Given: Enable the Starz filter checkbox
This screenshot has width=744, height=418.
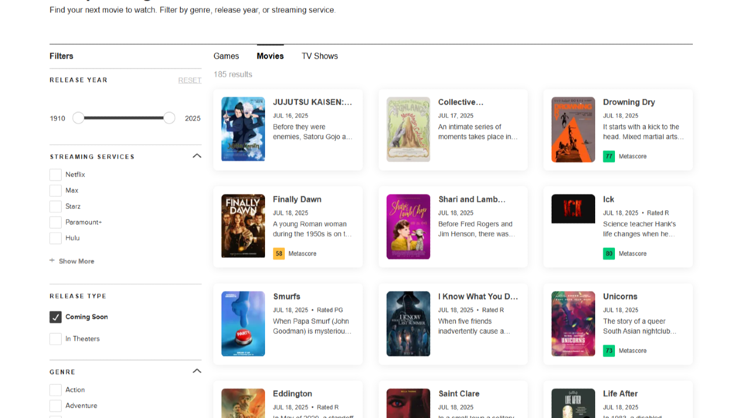Looking at the screenshot, I should click(x=55, y=207).
